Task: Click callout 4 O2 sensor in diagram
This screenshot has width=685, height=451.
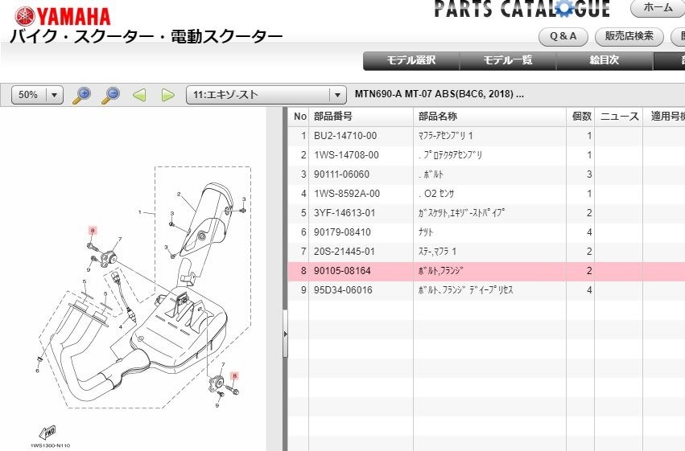Action: click(x=121, y=326)
